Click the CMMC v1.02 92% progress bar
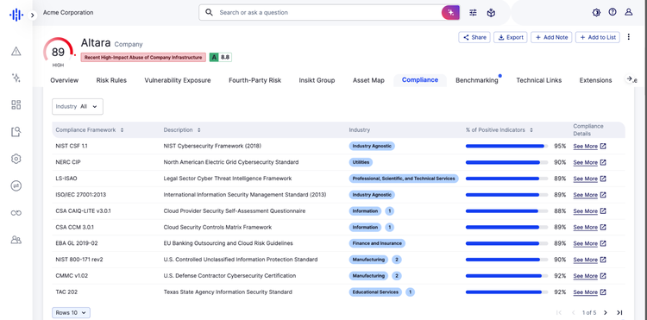The width and height of the screenshot is (647, 320). click(506, 275)
